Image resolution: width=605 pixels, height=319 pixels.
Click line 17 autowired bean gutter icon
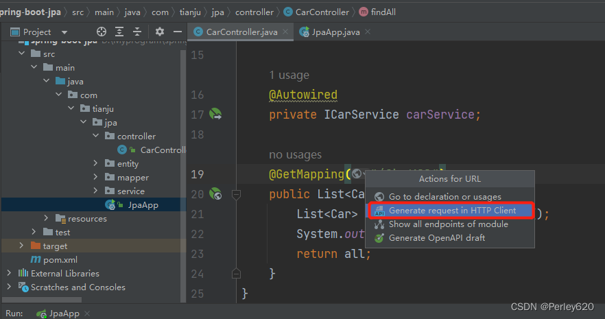click(215, 114)
